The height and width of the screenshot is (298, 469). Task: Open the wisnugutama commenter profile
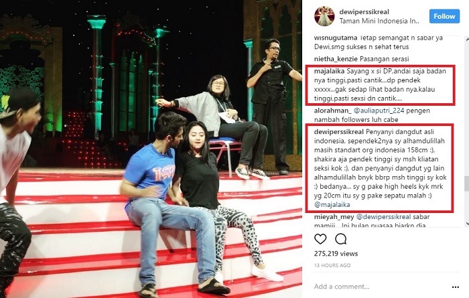point(336,38)
